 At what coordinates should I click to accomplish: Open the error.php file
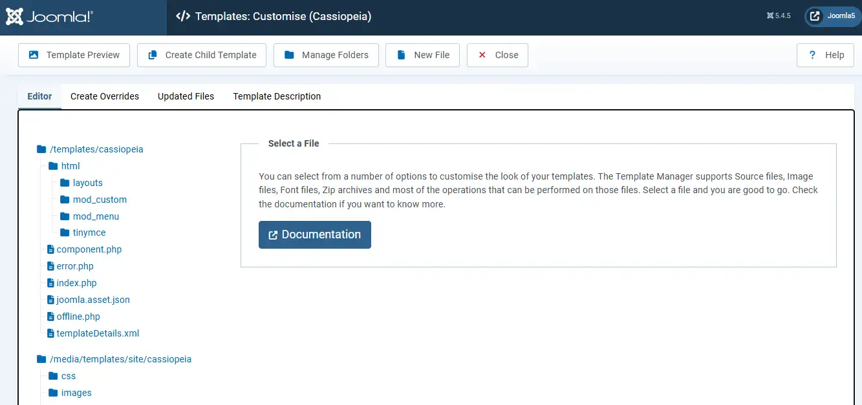coord(75,266)
